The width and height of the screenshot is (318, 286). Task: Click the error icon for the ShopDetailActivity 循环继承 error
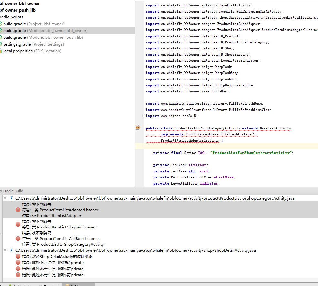pos(18,256)
